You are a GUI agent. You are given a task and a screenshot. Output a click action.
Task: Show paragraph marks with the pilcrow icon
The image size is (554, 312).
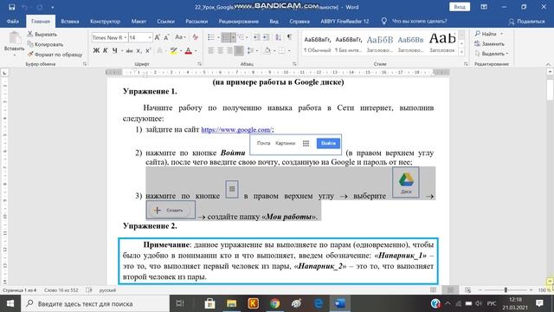click(x=289, y=37)
